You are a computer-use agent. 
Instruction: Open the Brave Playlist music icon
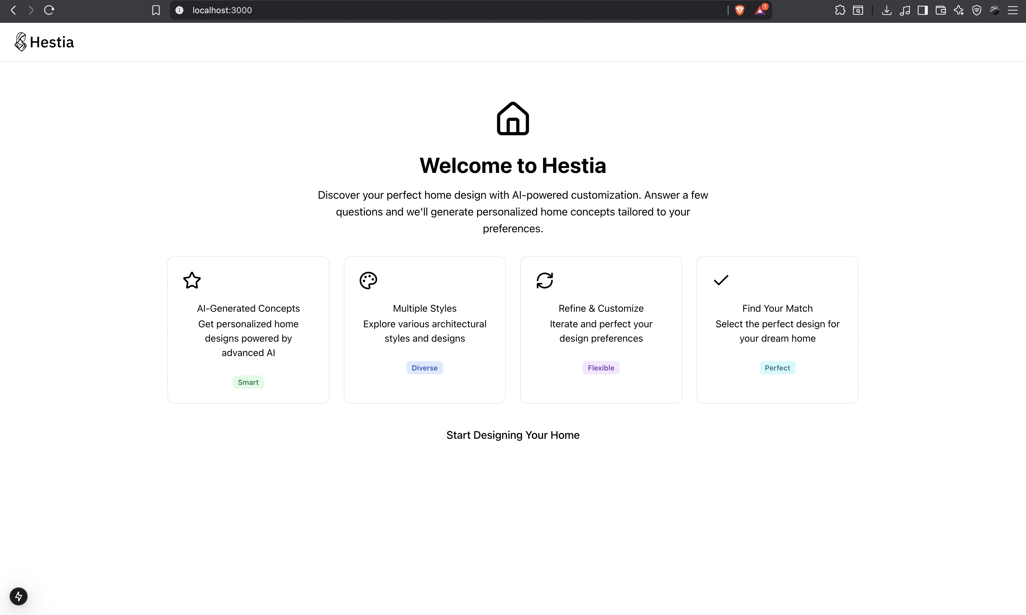click(905, 10)
